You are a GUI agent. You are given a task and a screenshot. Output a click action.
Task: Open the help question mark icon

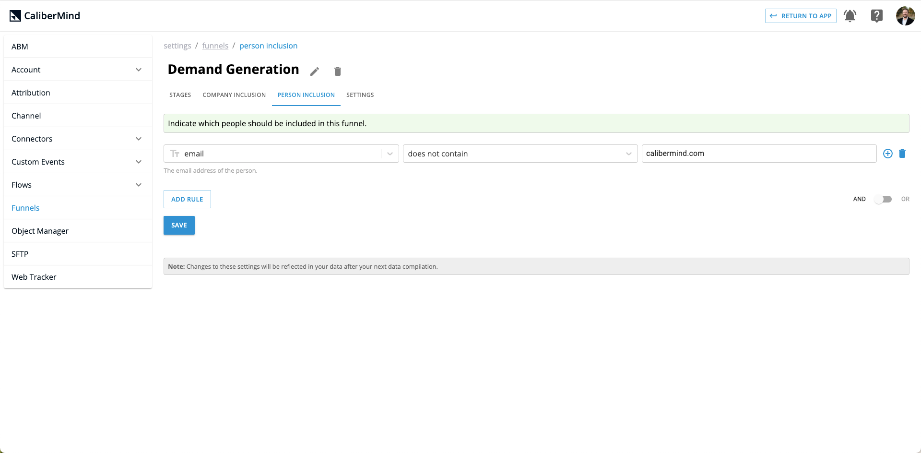click(x=877, y=16)
